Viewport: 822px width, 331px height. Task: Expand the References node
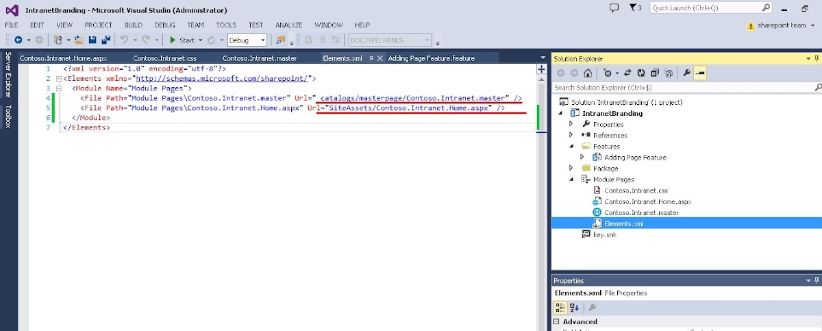(572, 135)
